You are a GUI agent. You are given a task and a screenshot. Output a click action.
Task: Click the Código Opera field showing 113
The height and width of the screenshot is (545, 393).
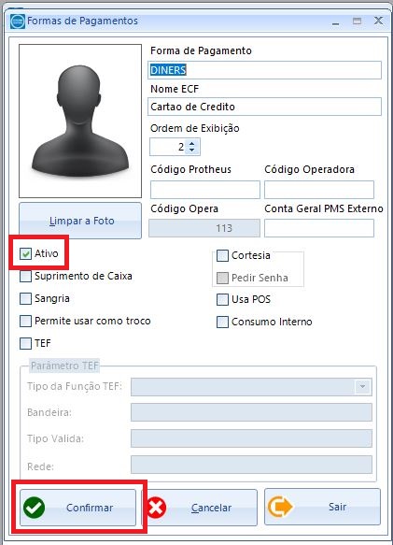click(x=204, y=228)
